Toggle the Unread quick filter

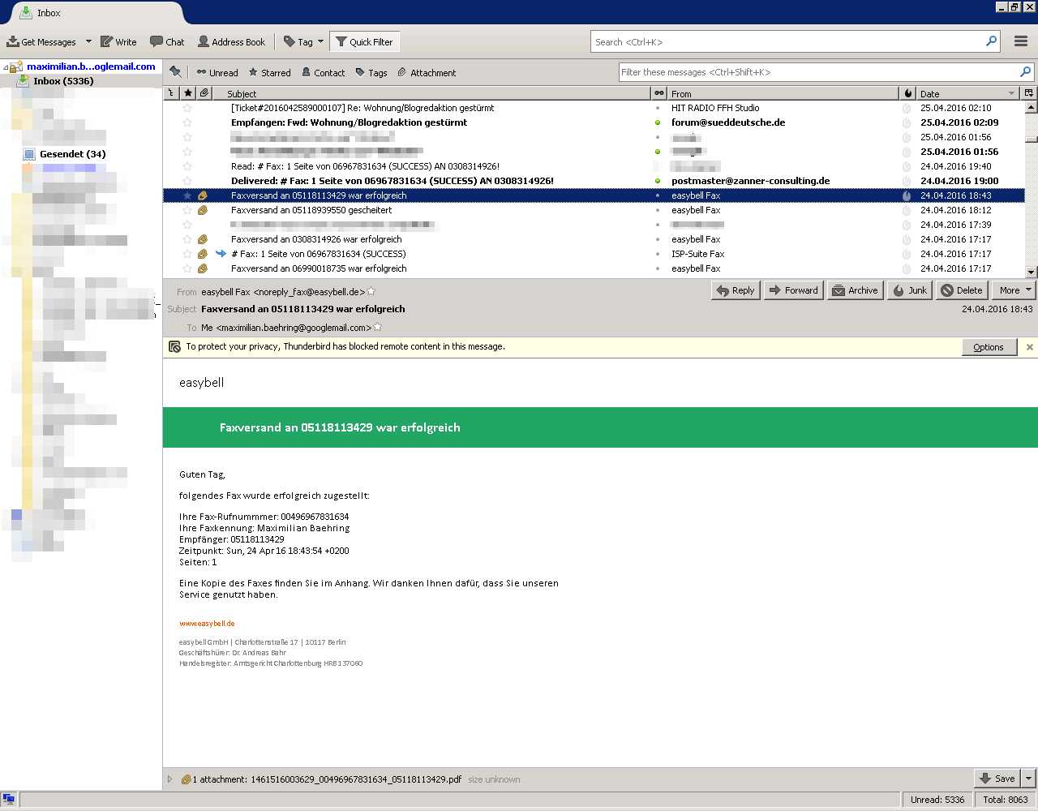tap(217, 72)
